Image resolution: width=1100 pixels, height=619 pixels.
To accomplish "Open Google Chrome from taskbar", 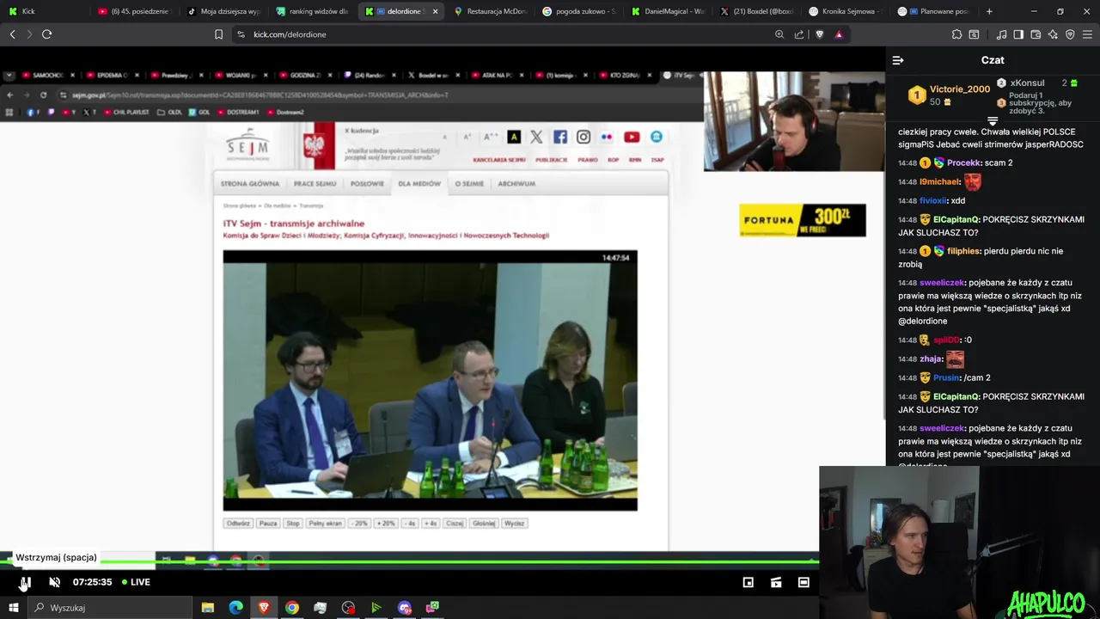I will coord(292,608).
